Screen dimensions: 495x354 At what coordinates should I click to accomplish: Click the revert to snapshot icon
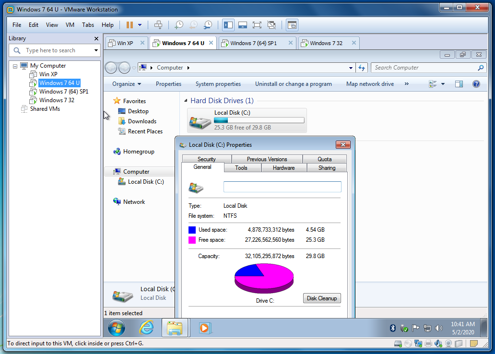coord(193,25)
